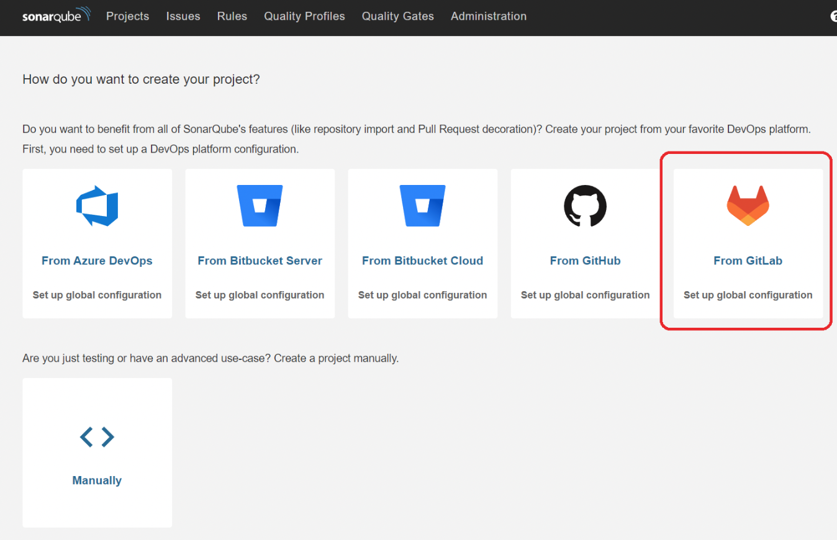
Task: Click the GitHub octocat icon
Action: (x=585, y=205)
